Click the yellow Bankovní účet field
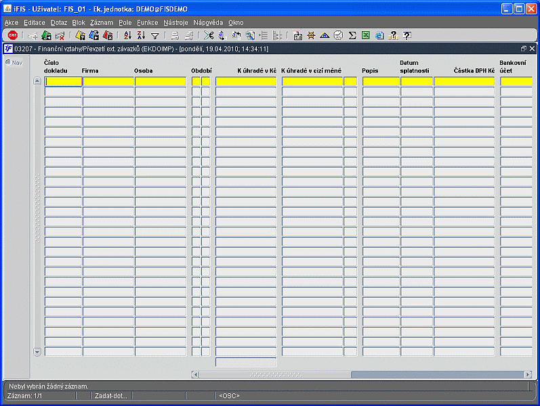 point(516,81)
